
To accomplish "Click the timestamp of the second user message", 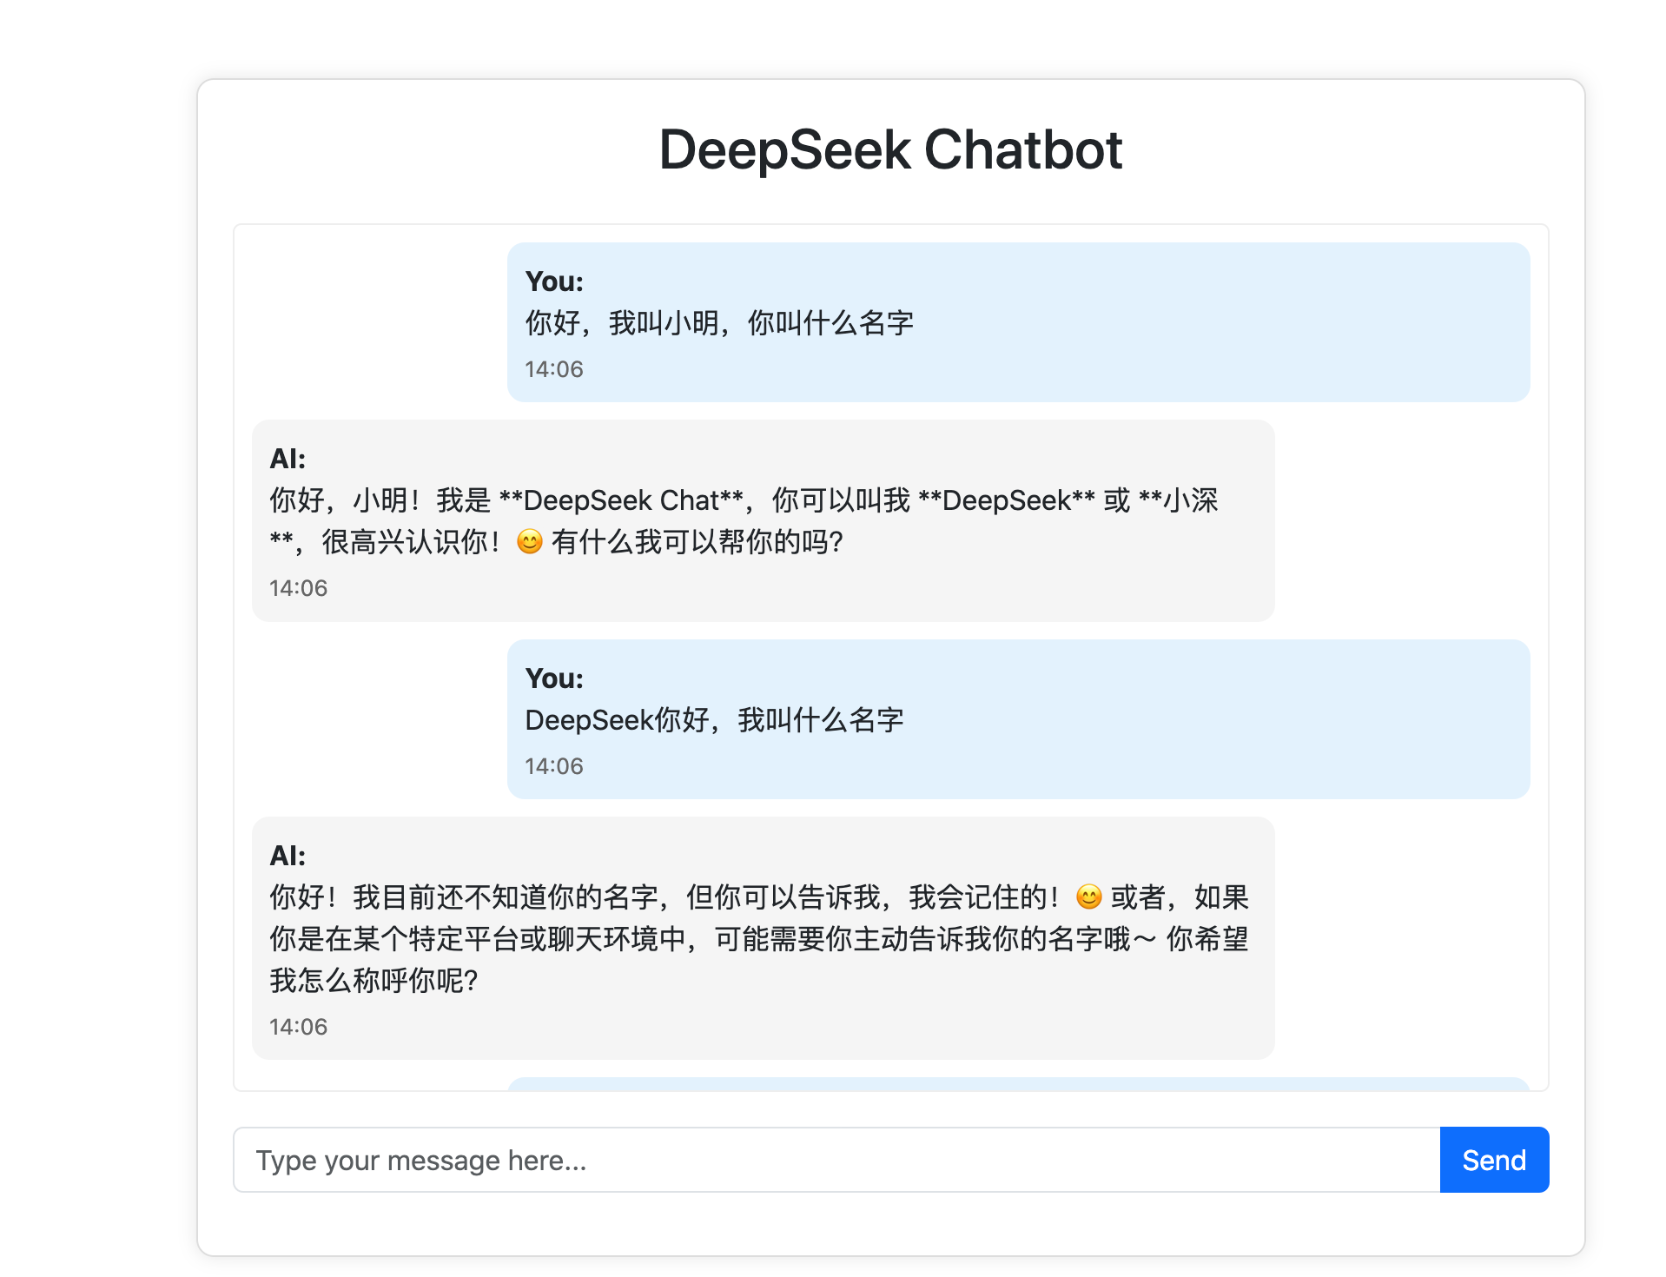I will 552,765.
